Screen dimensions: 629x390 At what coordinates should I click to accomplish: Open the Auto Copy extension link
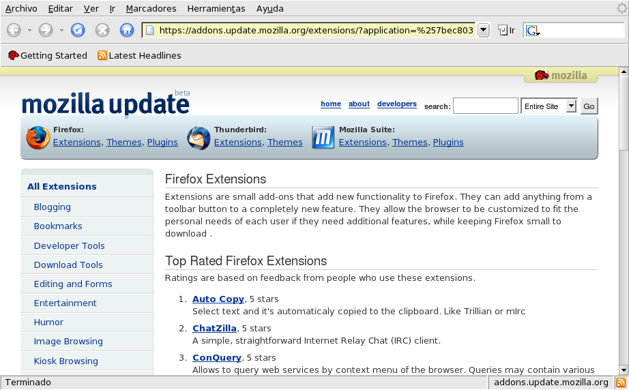218,299
